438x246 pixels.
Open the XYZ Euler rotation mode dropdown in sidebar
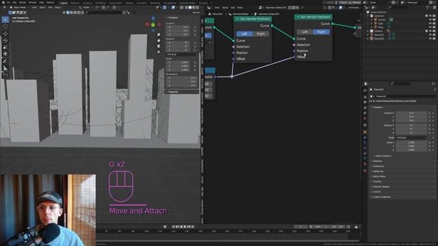coord(182,55)
